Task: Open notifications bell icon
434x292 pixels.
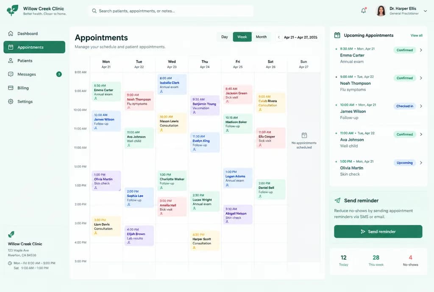Action: (363, 11)
